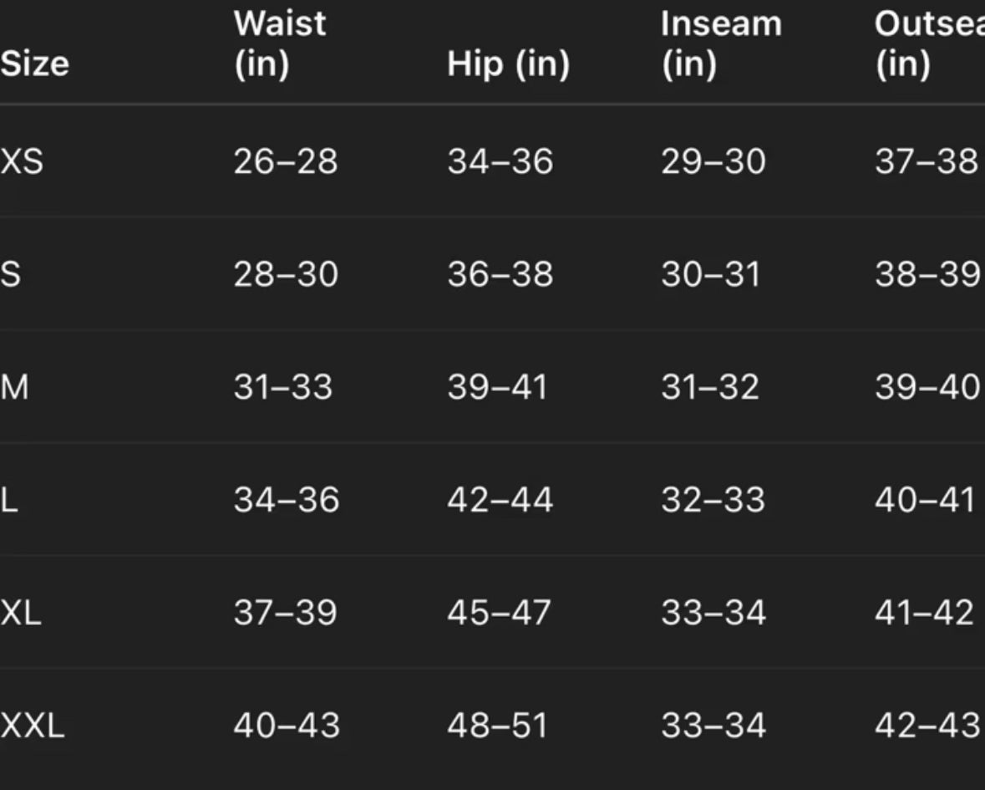Select hip measurement 42–44 for size L
Image resolution: width=985 pixels, height=790 pixels.
(x=500, y=500)
